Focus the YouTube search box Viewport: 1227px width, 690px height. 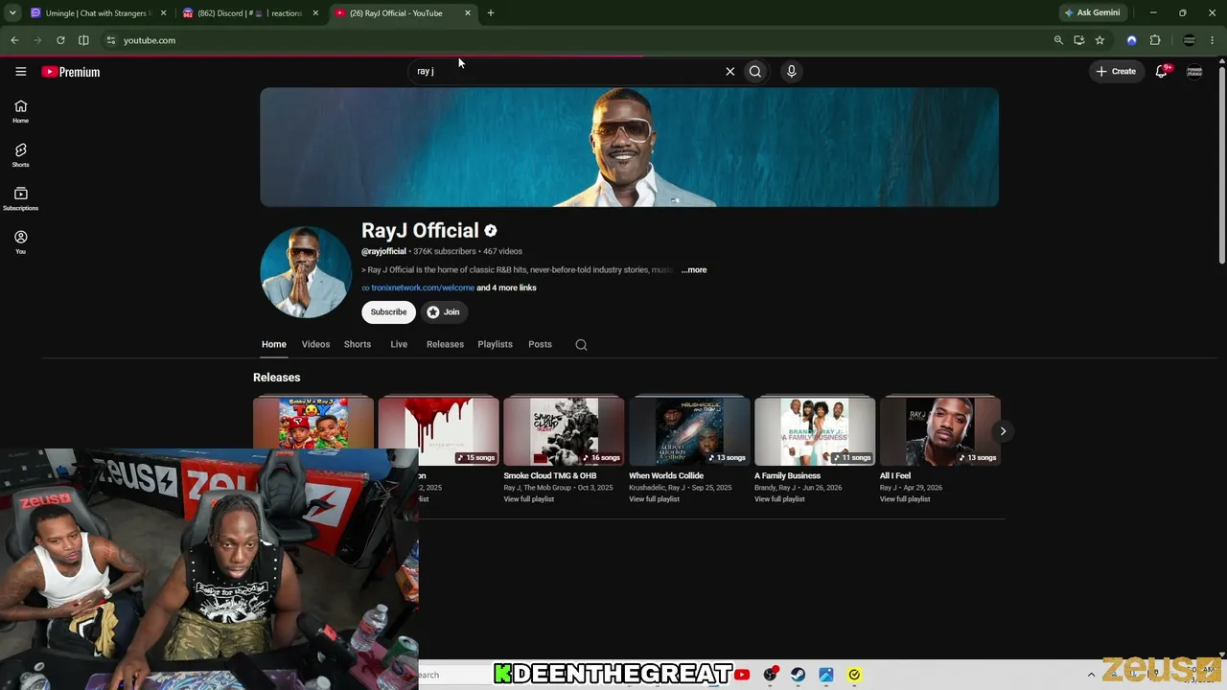point(566,71)
